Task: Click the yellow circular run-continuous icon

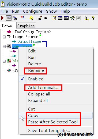Action: (31, 18)
